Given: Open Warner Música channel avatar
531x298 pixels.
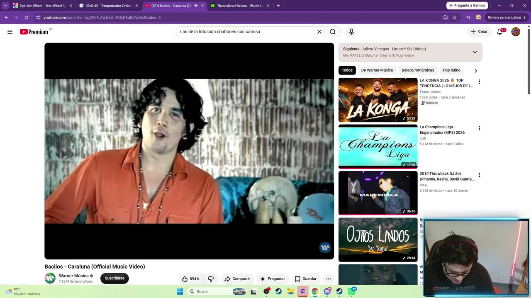Looking at the screenshot, I should click(50, 278).
